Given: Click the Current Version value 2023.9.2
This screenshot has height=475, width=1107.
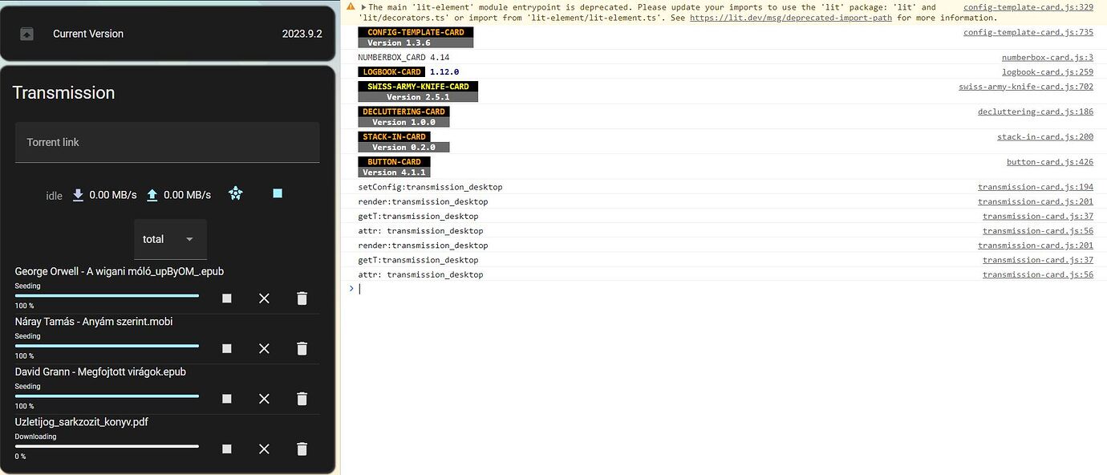Looking at the screenshot, I should pyautogui.click(x=302, y=34).
